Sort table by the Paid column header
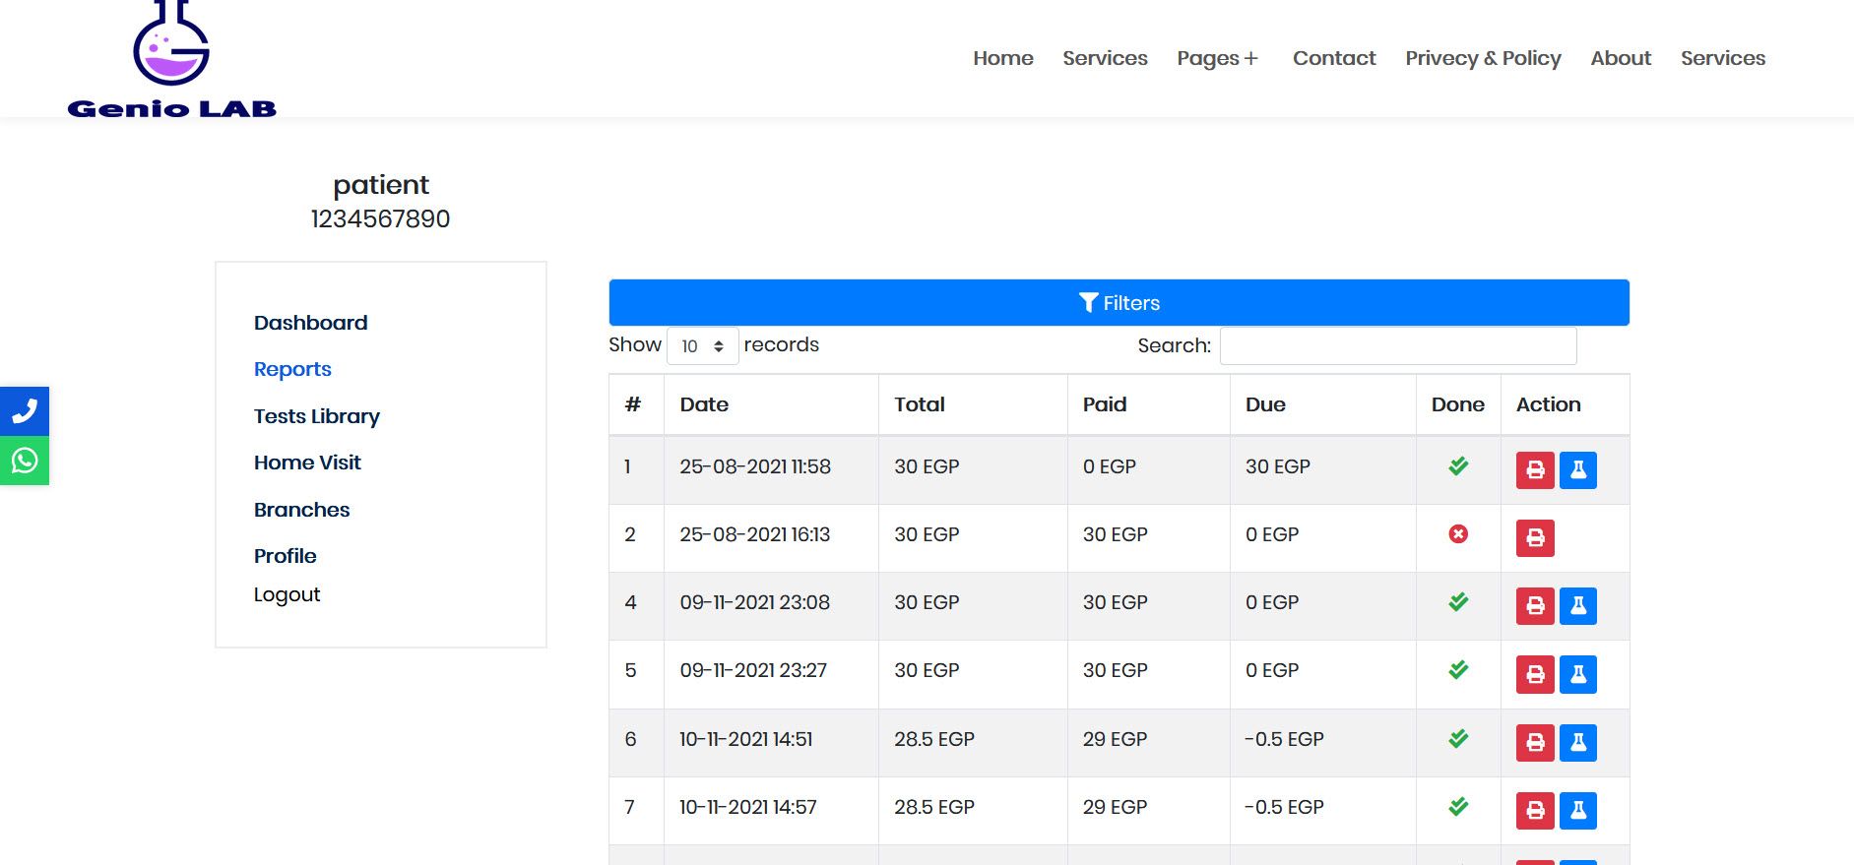Viewport: 1854px width, 865px height. 1148,404
